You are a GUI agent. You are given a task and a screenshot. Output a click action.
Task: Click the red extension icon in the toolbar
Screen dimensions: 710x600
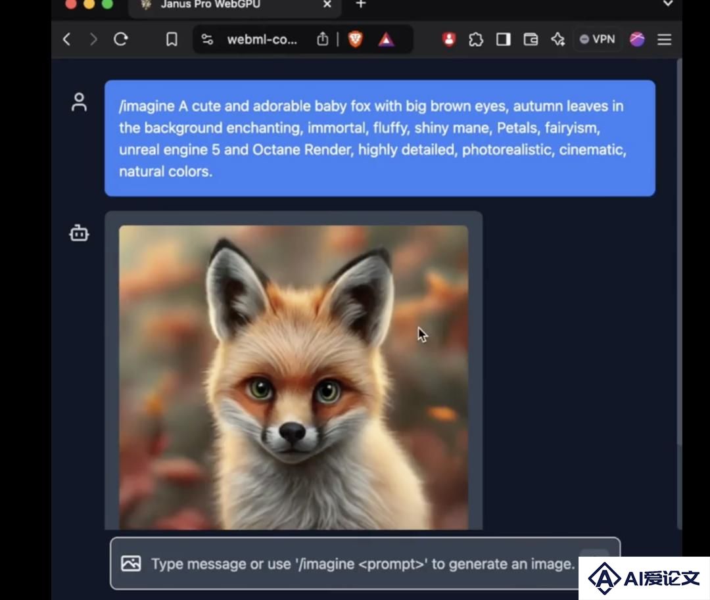click(x=449, y=39)
